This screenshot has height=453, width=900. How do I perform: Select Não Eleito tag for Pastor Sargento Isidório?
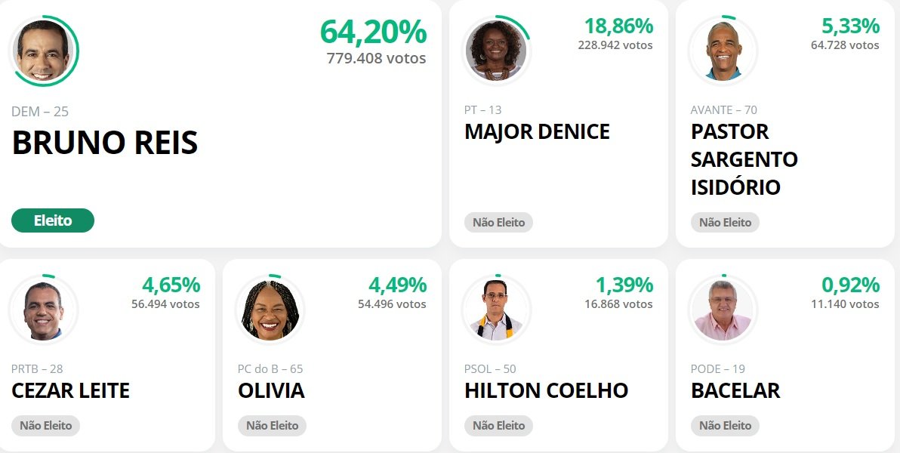725,223
